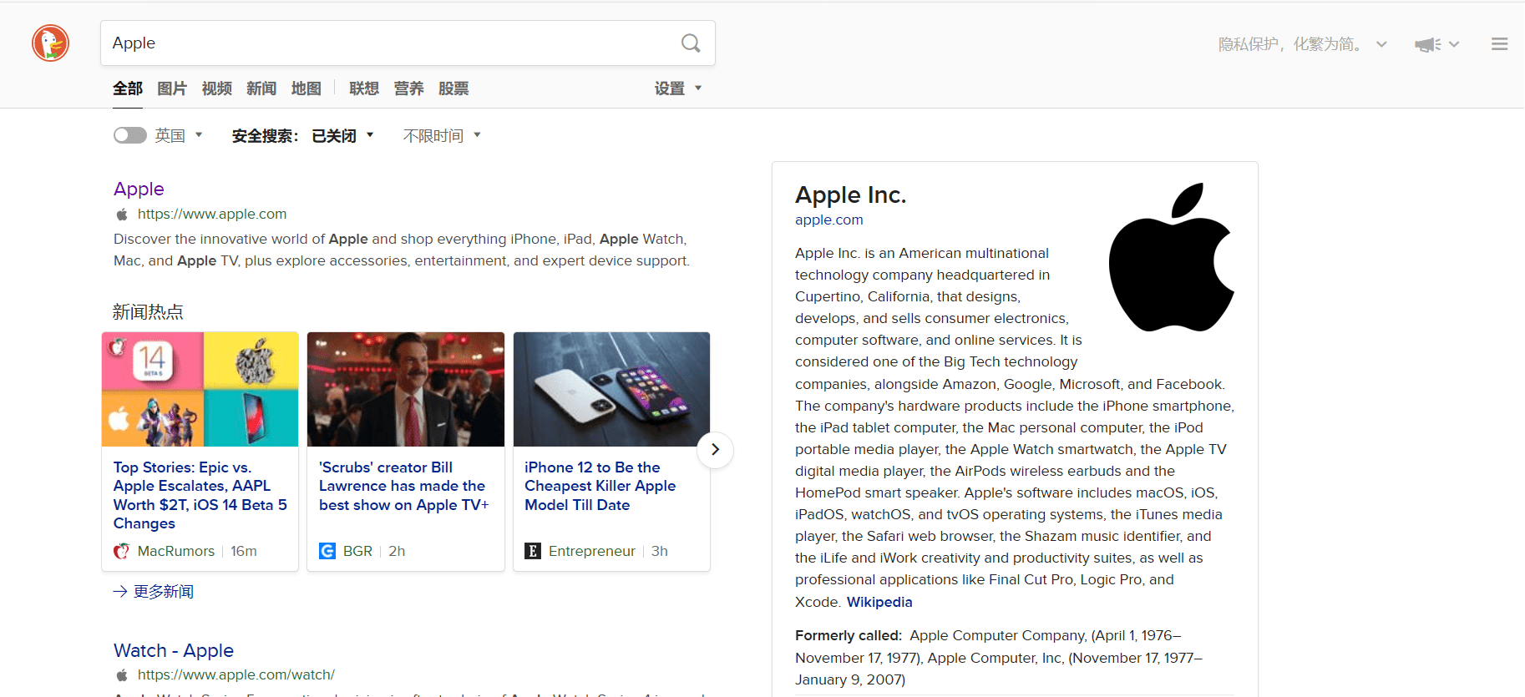Open the 英国 region dropdown arrow
This screenshot has height=697, width=1525.
tap(199, 135)
